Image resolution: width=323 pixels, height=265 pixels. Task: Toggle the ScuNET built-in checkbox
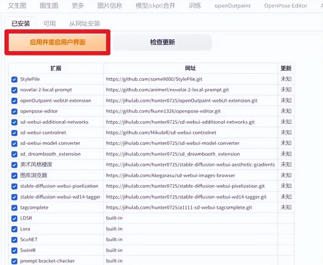click(14, 240)
